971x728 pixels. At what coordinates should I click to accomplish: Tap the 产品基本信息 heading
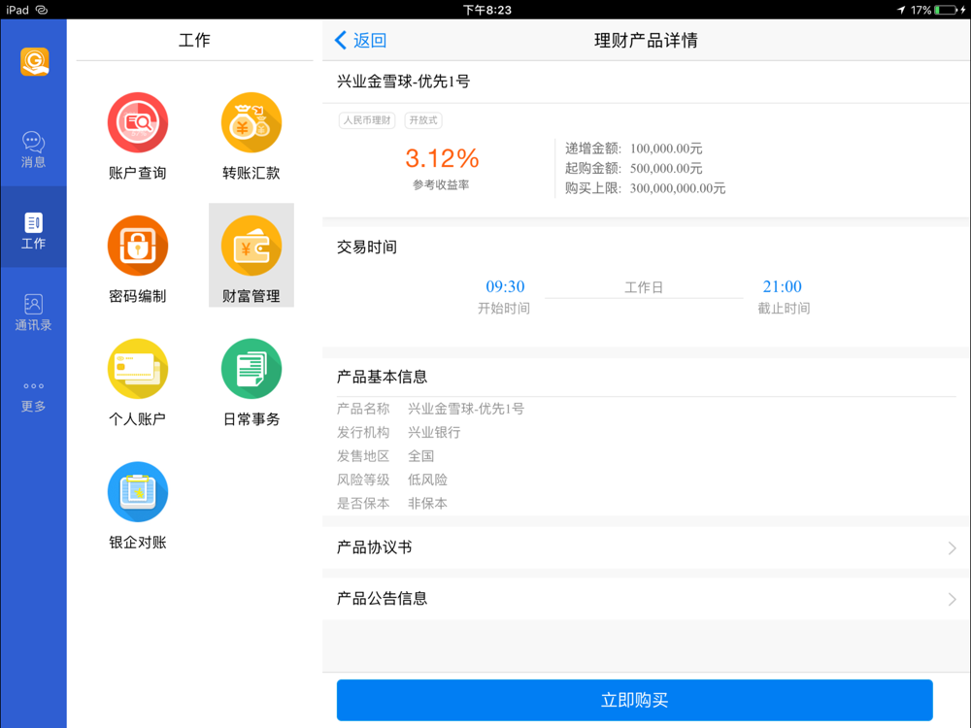(382, 377)
